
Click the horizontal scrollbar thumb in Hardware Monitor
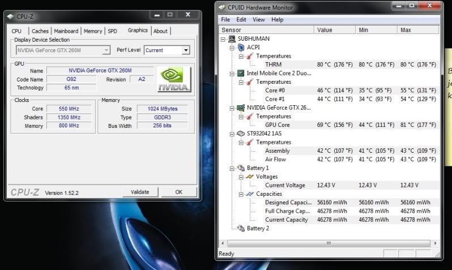(329, 243)
